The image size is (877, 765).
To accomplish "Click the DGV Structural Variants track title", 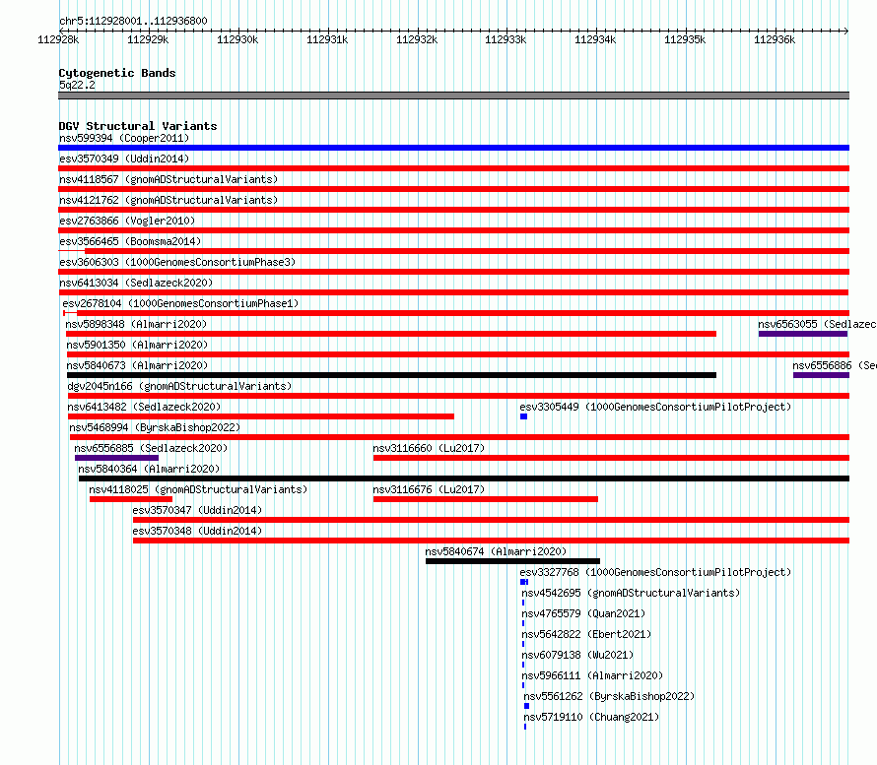I will 138,126.
